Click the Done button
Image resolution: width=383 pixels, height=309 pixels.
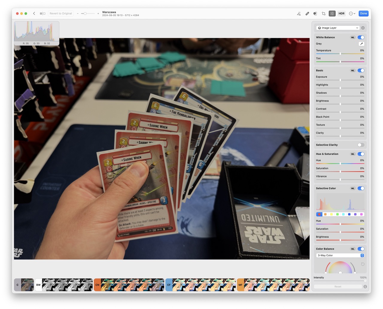pos(364,13)
